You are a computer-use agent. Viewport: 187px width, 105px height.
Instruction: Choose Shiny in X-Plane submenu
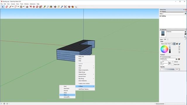pyautogui.click(x=67, y=95)
